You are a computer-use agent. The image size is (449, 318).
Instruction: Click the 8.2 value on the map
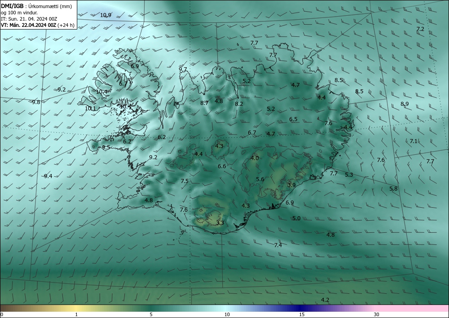[x=239, y=104]
